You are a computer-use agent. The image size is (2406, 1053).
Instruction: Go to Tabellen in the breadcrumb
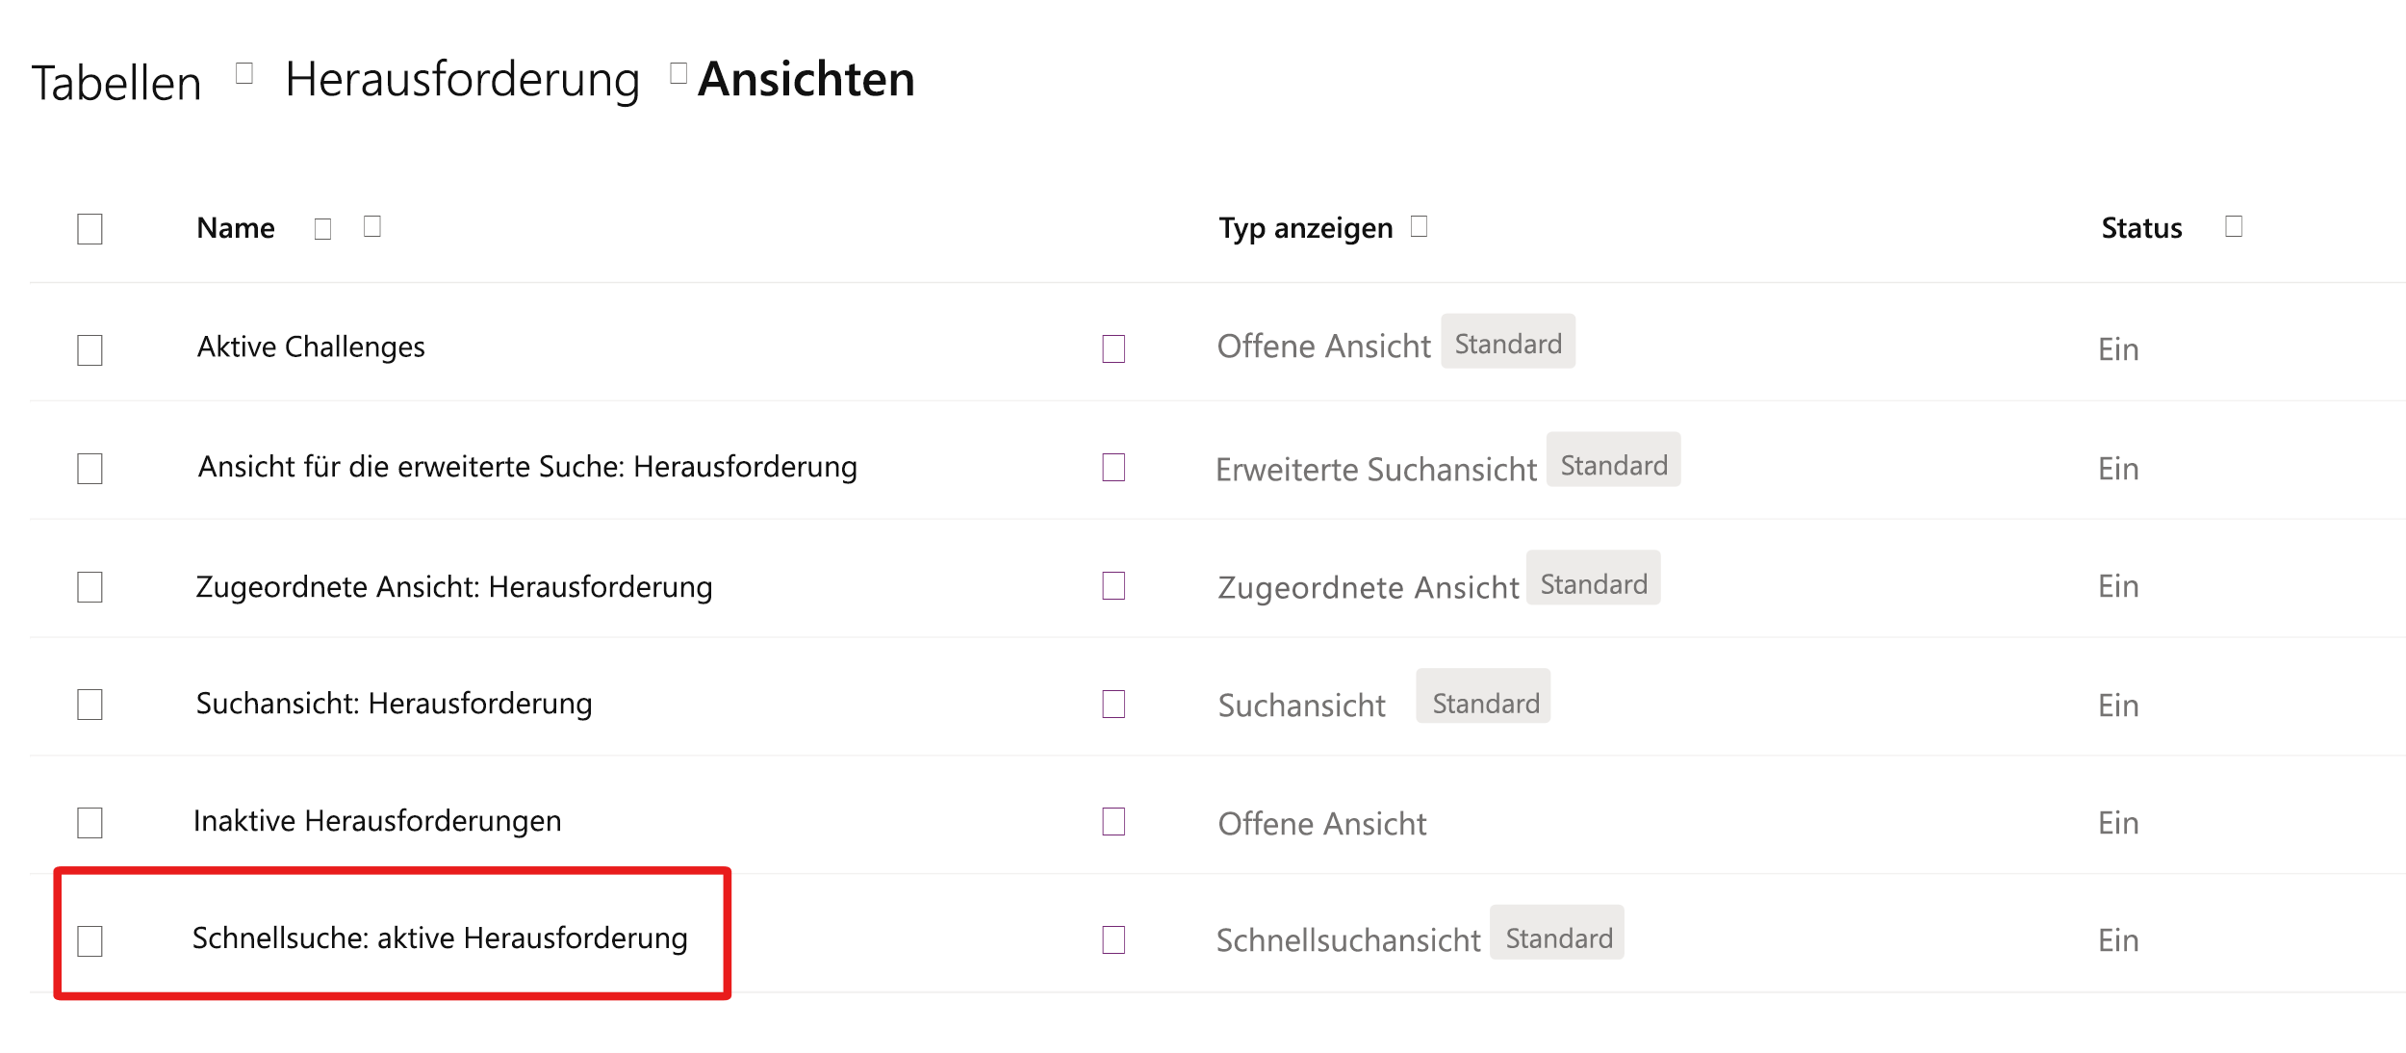click(x=116, y=83)
